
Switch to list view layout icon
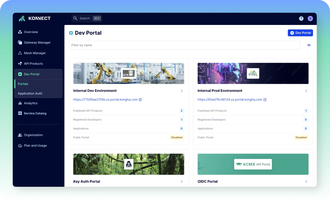tap(309, 45)
